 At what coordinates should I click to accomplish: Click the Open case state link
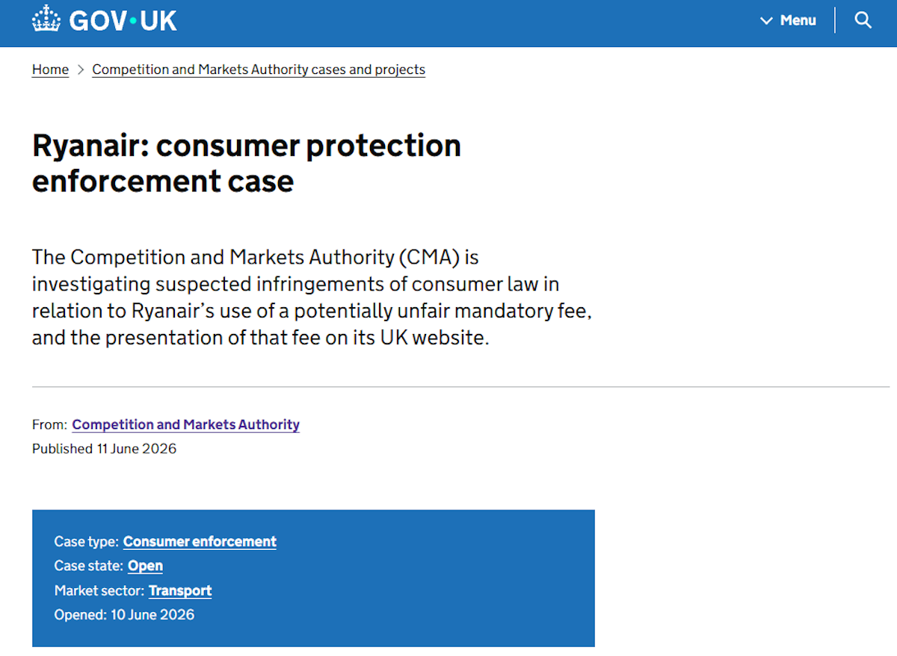145,566
